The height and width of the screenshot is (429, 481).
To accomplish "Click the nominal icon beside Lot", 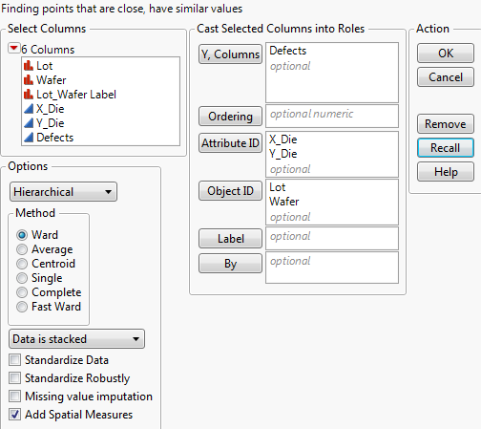I will [x=29, y=66].
